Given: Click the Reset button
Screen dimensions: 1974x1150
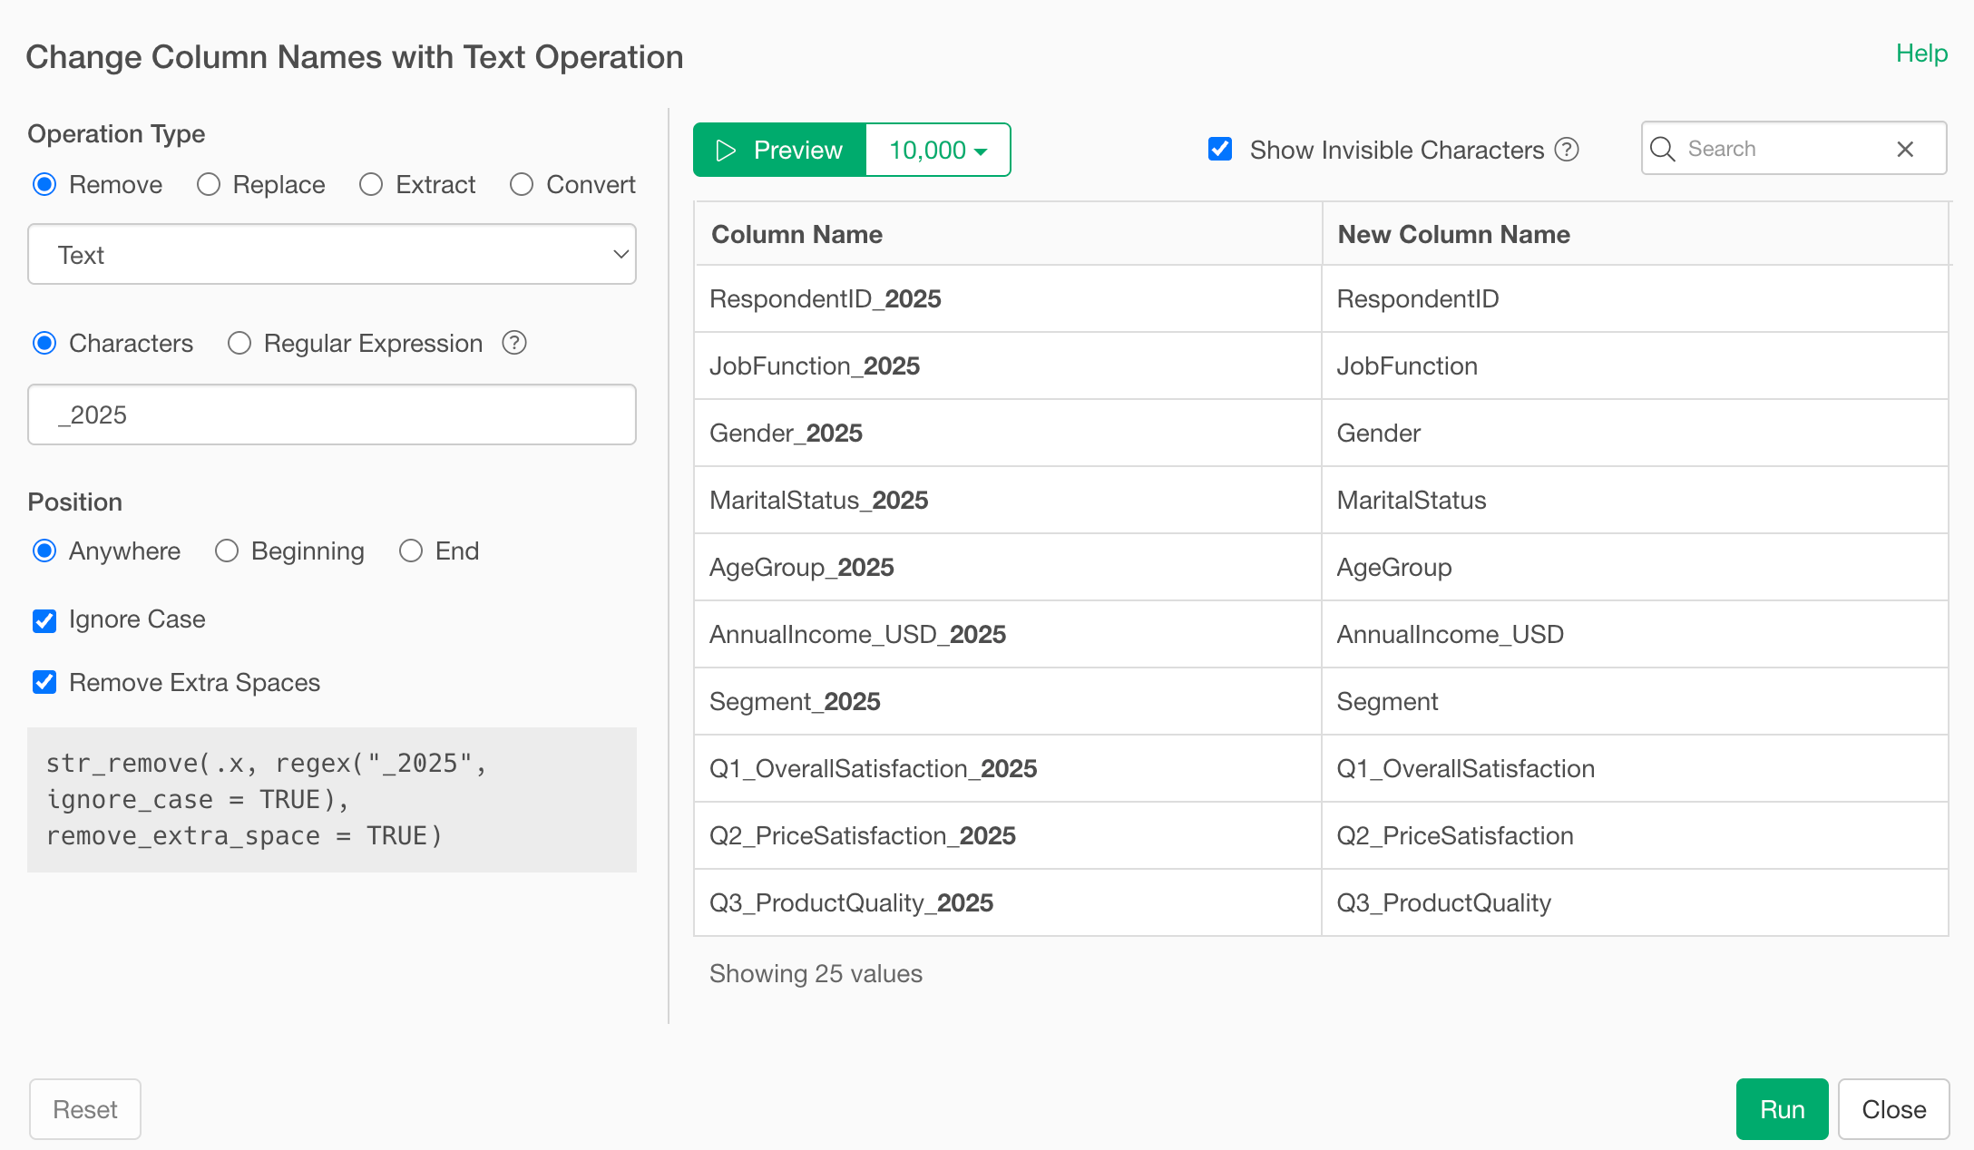Looking at the screenshot, I should point(85,1108).
